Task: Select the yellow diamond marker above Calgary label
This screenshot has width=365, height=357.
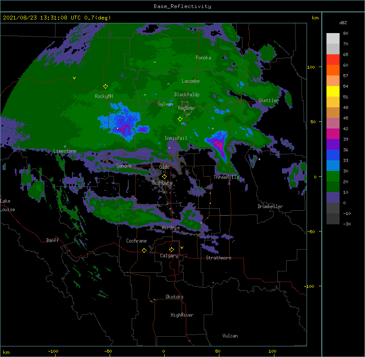Action: (171, 250)
